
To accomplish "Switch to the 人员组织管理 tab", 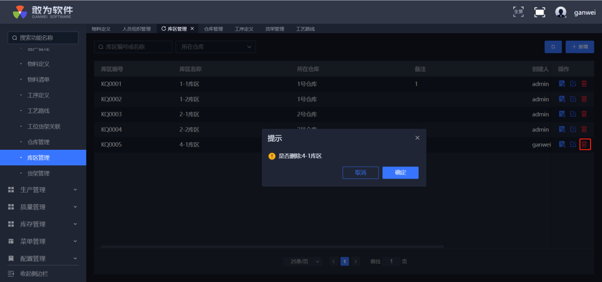I will pyautogui.click(x=136, y=29).
